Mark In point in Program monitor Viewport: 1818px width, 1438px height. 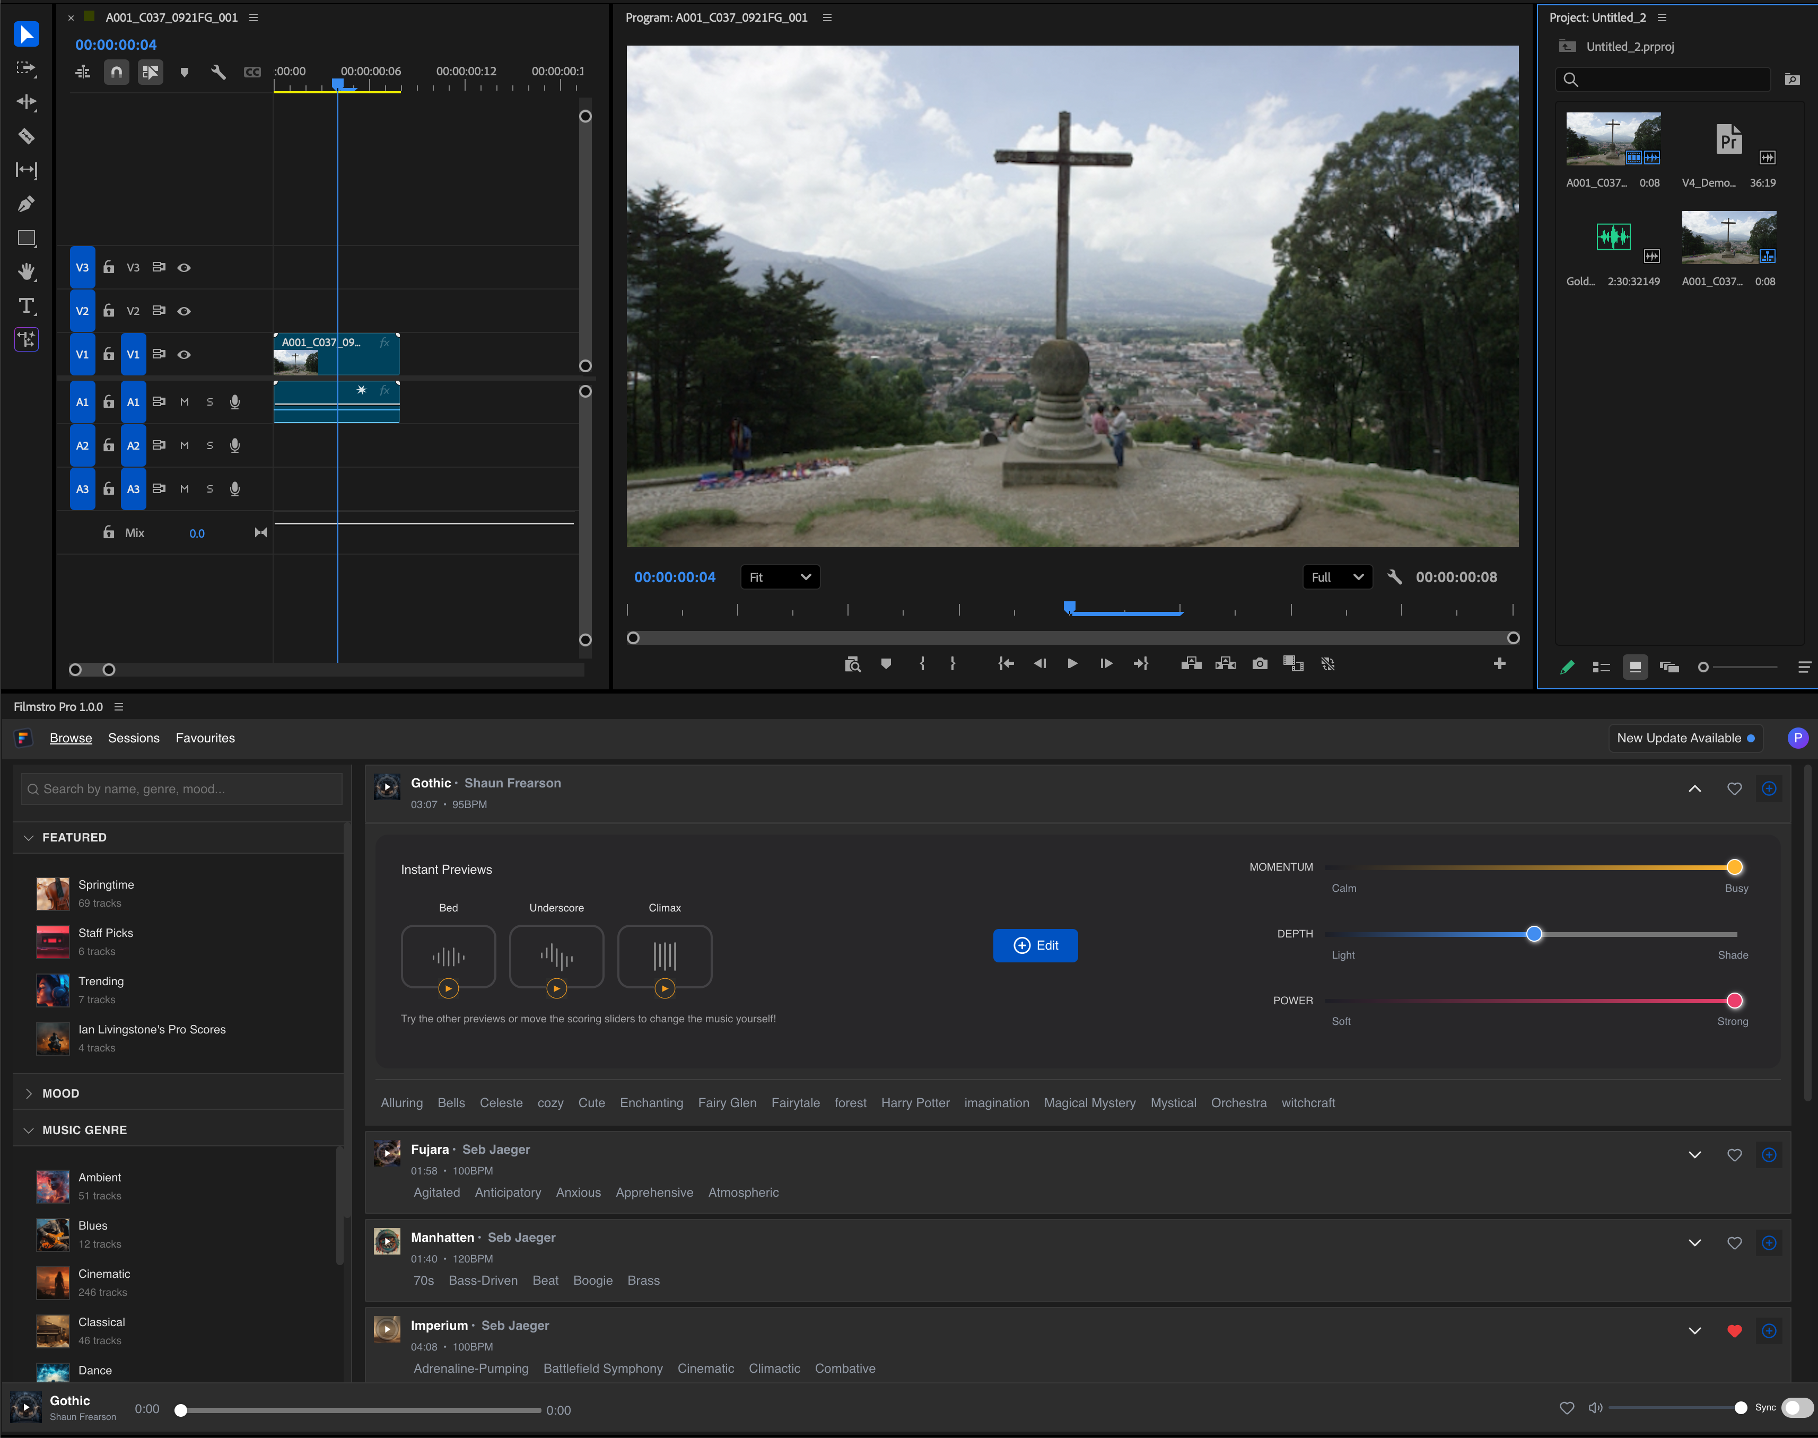click(922, 663)
